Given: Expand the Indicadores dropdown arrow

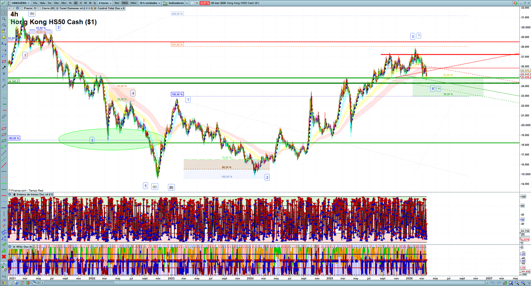Looking at the screenshot, I should [x=187, y=3].
